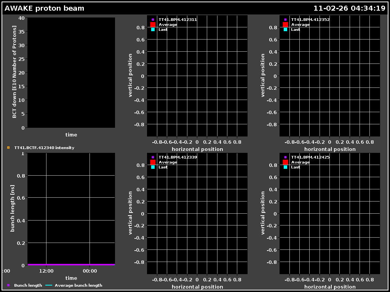
Task: Click the 40 tick on the BCT plot axis
Action: point(21,18)
